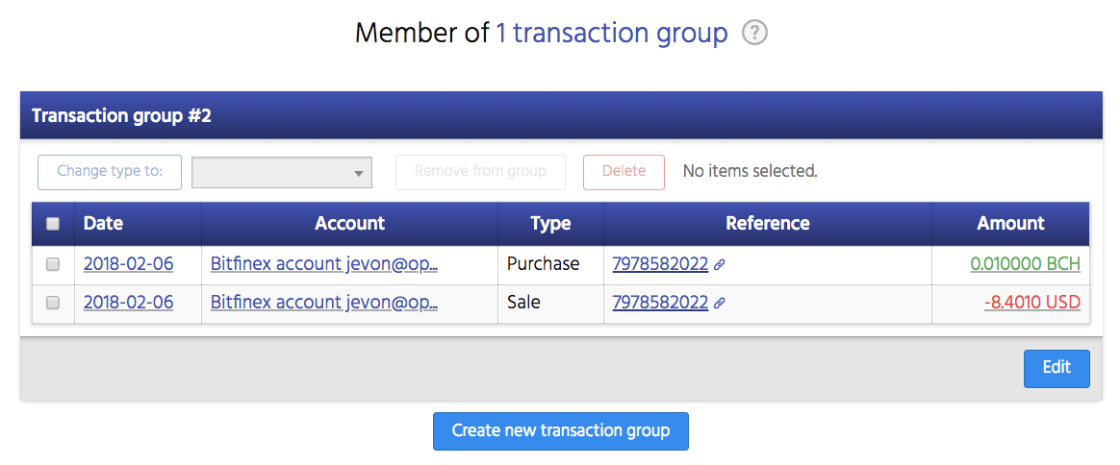
Task: Check the Sale transaction row checkbox
Action: click(53, 303)
